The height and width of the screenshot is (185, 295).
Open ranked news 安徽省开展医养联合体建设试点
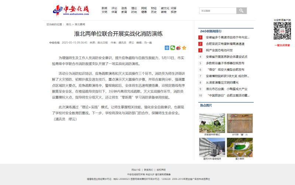tap(227, 57)
